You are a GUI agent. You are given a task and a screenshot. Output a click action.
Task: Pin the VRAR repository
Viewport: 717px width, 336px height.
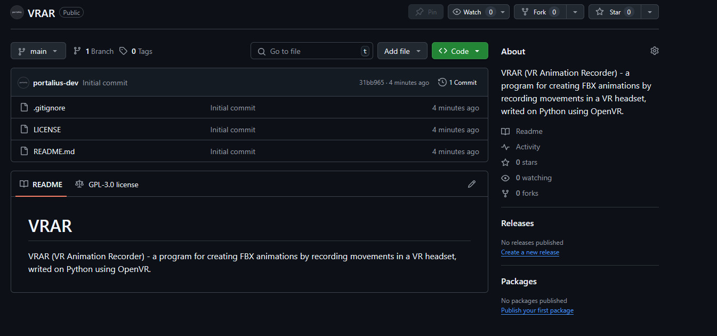pyautogui.click(x=426, y=12)
